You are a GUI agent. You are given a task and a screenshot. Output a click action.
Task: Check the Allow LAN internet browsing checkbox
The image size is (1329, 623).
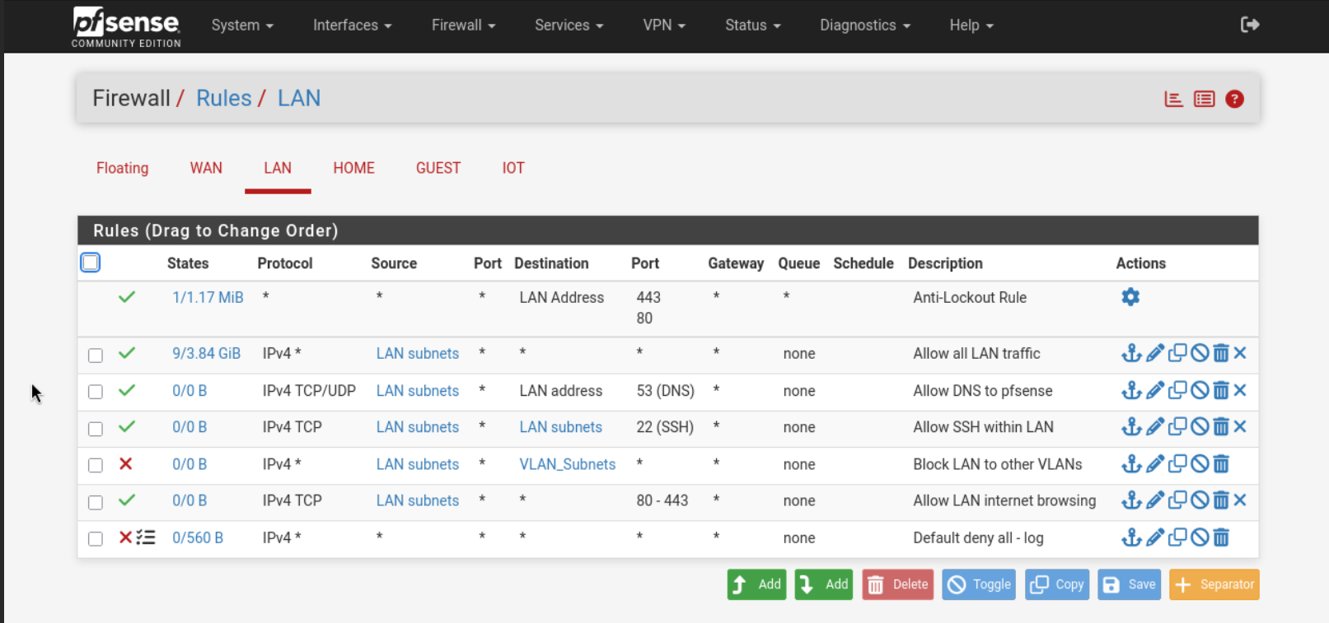tap(96, 502)
